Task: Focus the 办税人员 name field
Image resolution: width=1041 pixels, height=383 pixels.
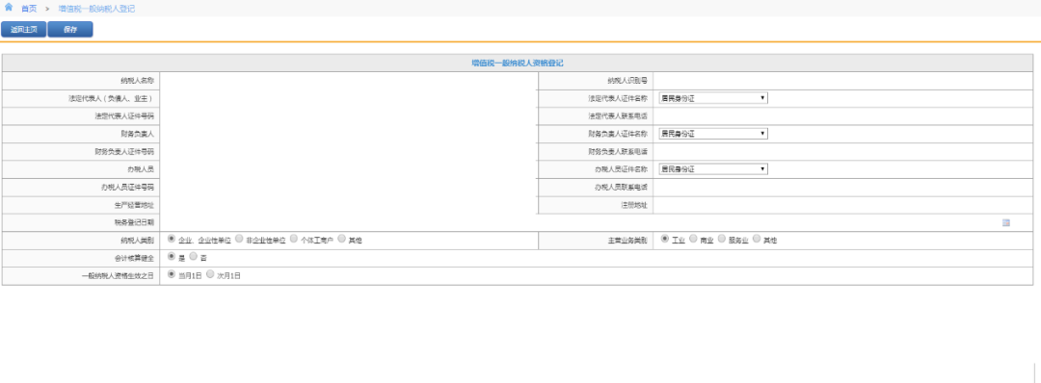Action: 348,169
